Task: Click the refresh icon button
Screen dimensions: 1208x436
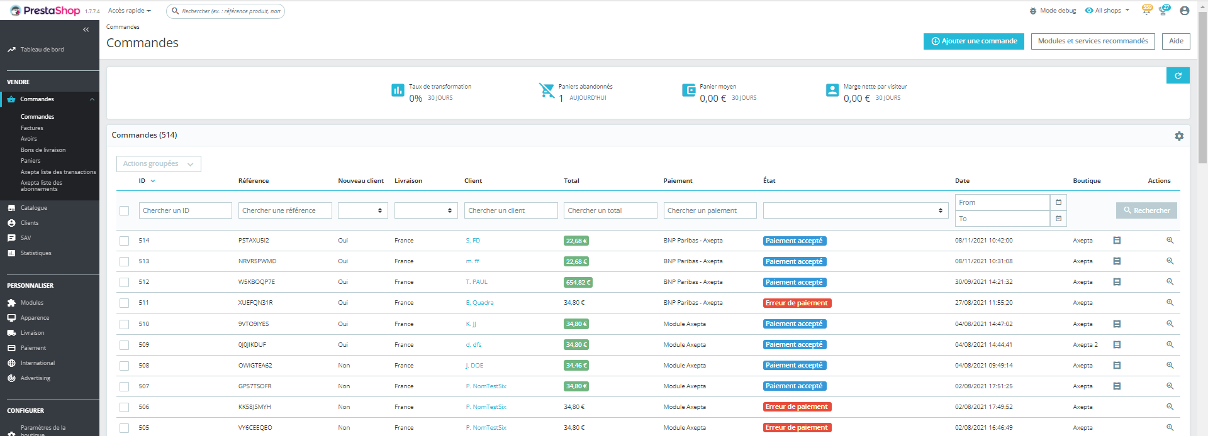Action: point(1178,75)
